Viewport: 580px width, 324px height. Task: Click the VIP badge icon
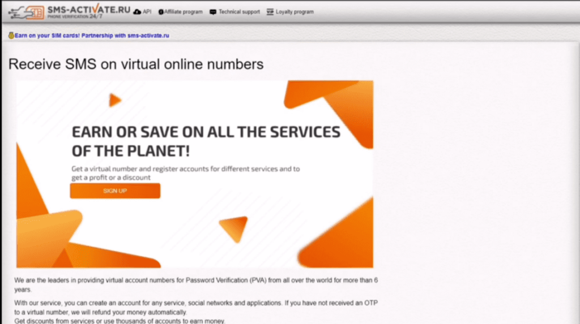click(270, 12)
